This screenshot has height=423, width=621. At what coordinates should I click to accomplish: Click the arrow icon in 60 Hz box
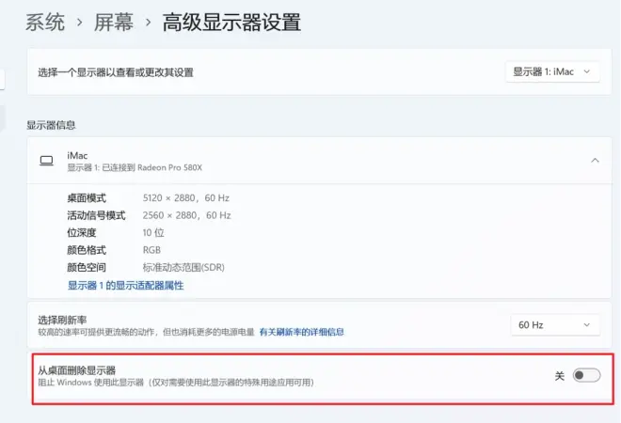click(x=587, y=325)
